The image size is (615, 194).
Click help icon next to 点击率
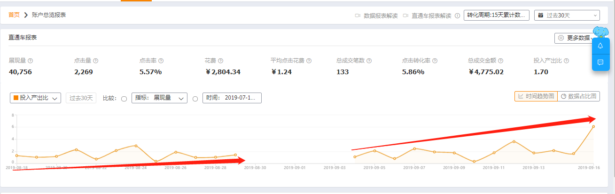pos(161,61)
